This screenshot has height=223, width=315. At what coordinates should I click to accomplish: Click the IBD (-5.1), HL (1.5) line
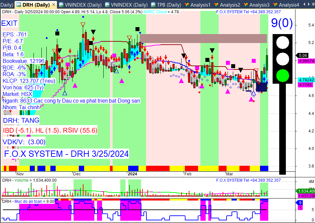click(x=50, y=130)
